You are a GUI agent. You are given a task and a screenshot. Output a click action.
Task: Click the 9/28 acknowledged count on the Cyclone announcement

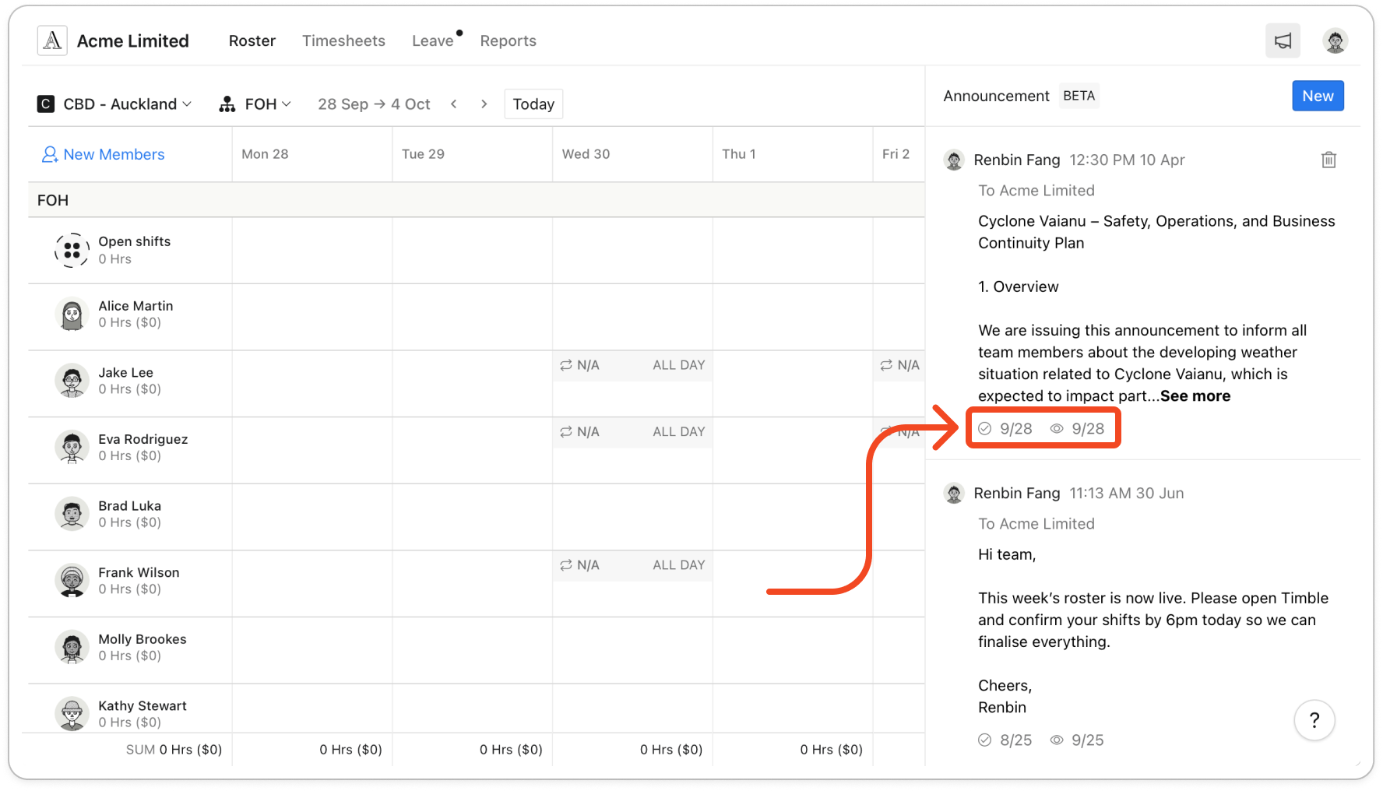tap(1005, 429)
